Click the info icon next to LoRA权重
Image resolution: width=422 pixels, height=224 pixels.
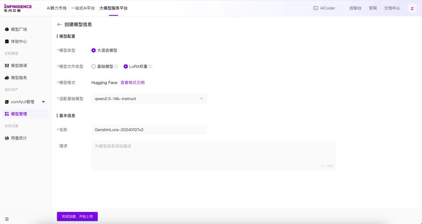click(150, 66)
